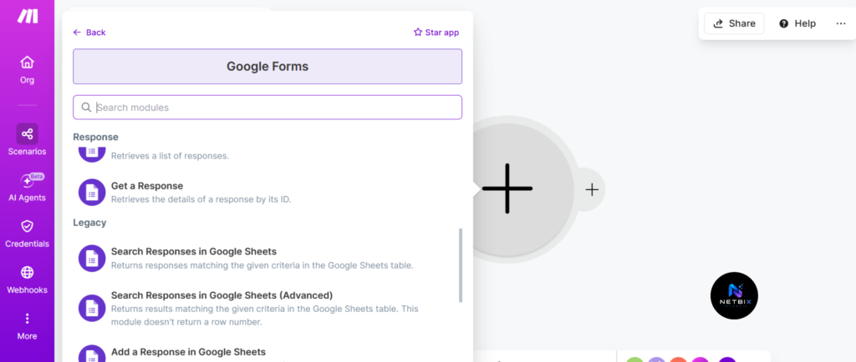
Task: Click the Share button
Action: coord(734,23)
